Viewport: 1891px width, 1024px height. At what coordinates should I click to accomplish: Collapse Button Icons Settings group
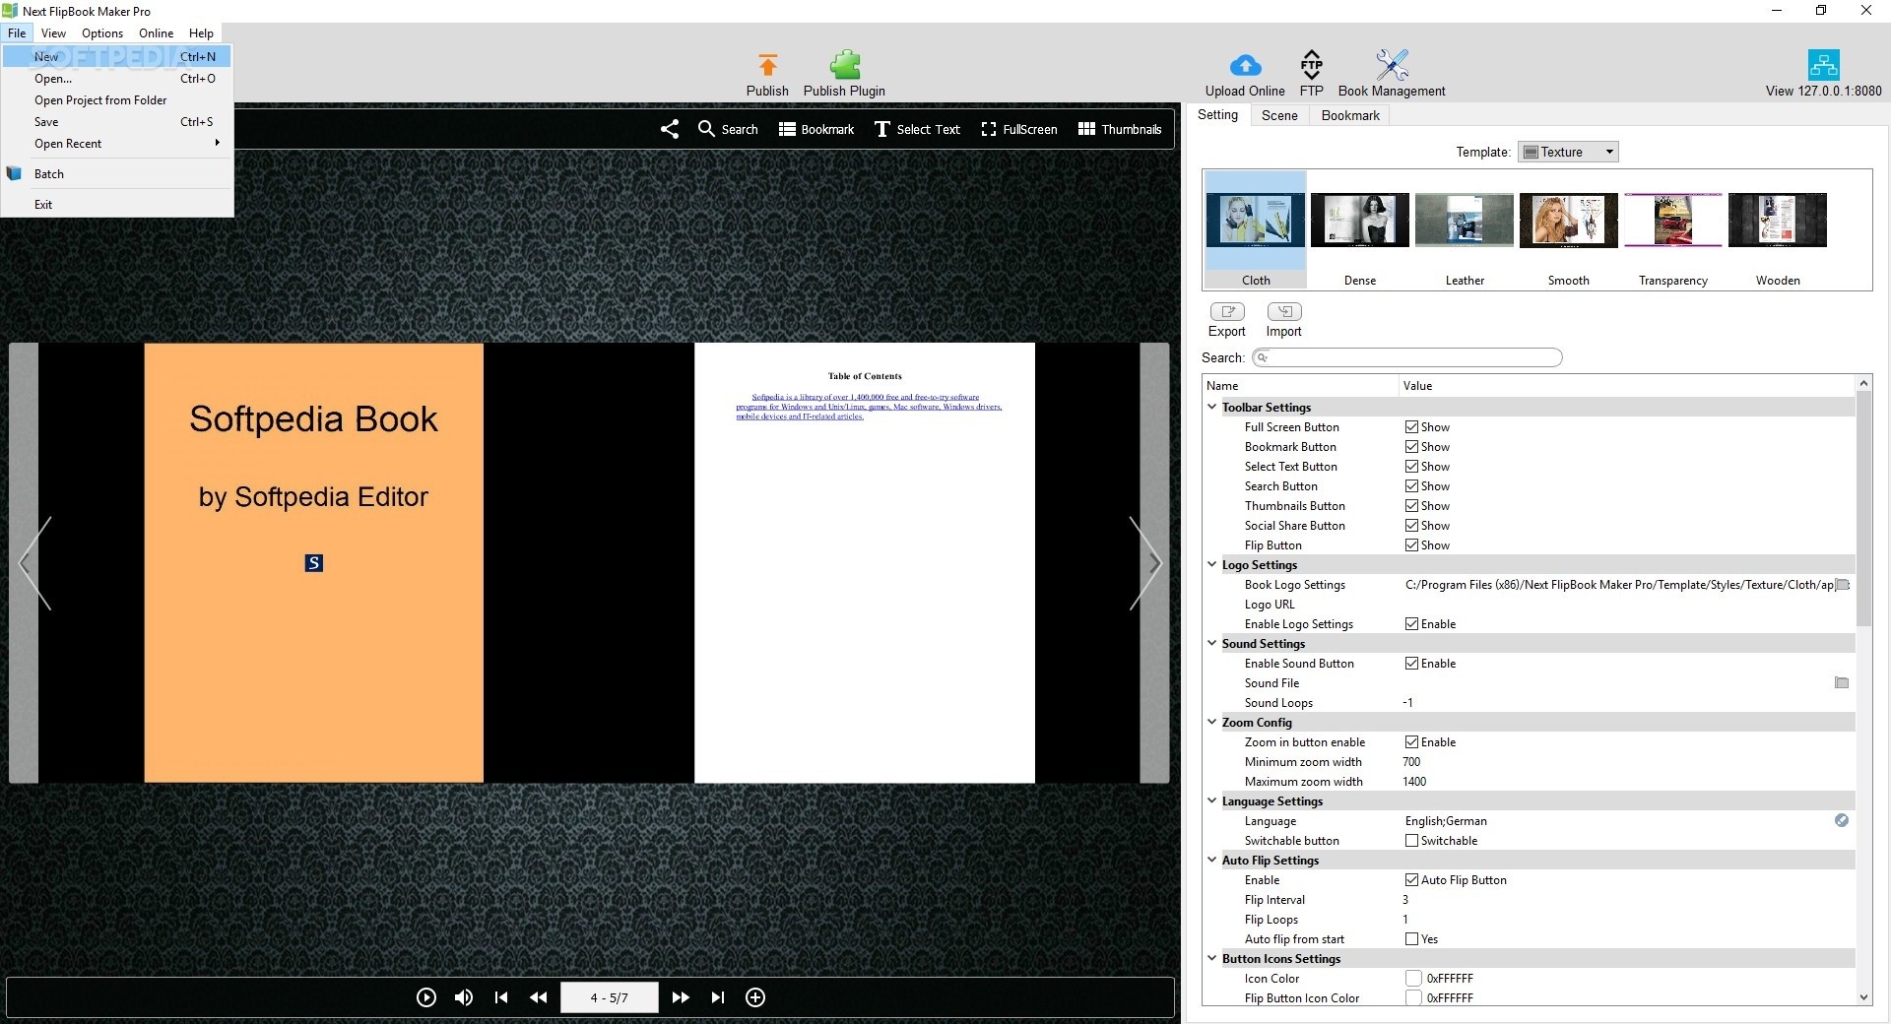pyautogui.click(x=1212, y=958)
